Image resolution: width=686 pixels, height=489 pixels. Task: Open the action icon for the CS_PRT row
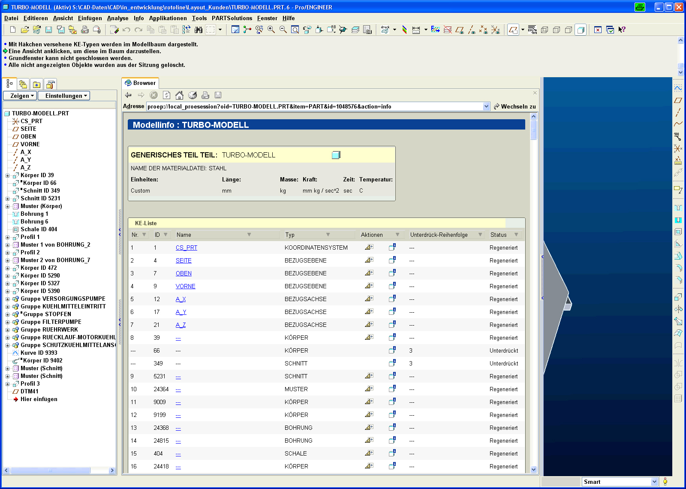369,248
